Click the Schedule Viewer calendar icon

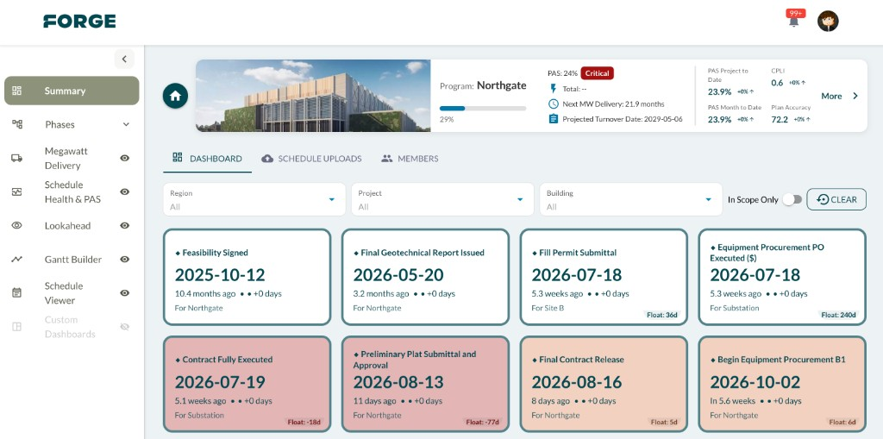pos(17,293)
